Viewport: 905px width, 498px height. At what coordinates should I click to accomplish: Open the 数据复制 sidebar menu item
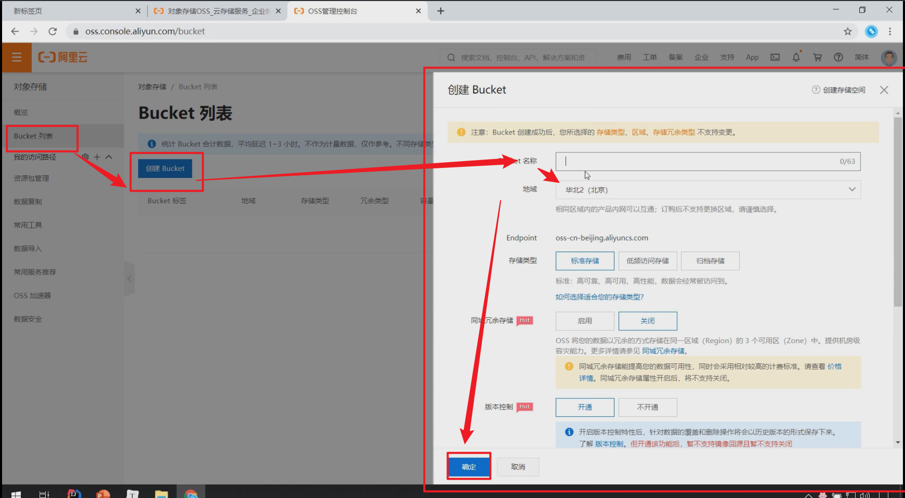[x=28, y=202]
